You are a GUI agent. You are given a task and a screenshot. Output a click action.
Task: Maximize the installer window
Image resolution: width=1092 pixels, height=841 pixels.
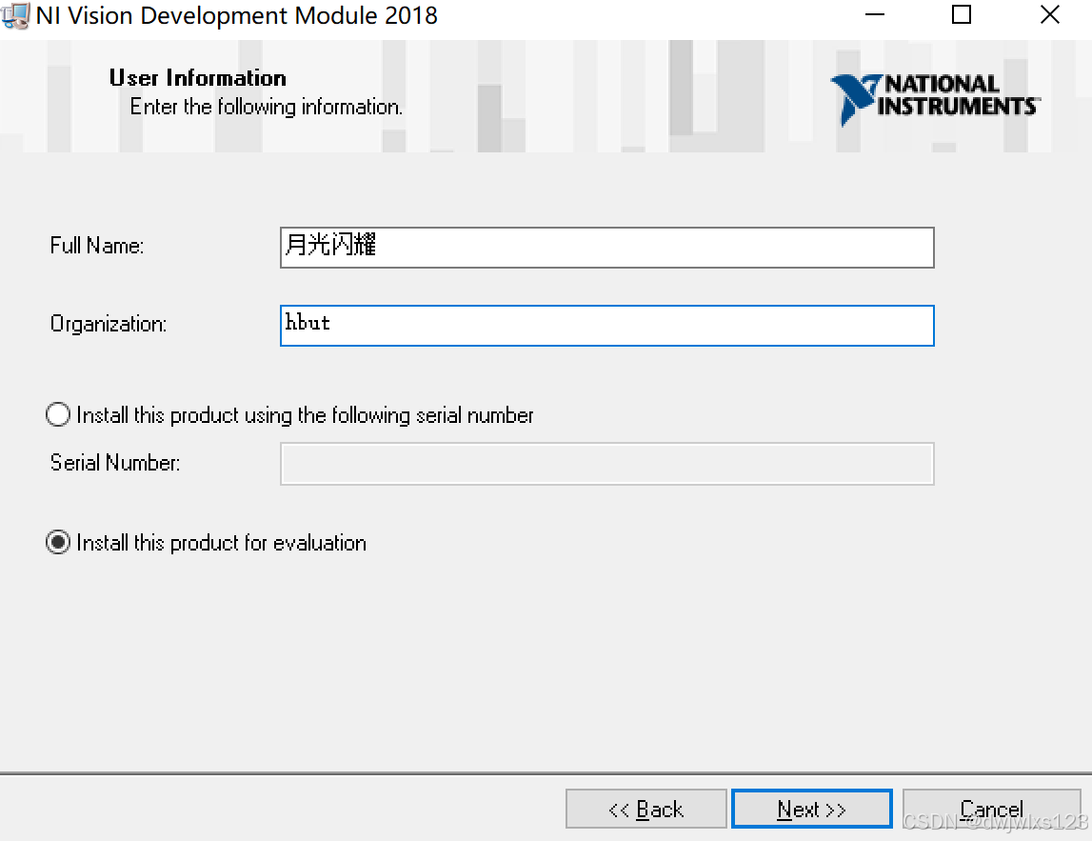tap(961, 15)
